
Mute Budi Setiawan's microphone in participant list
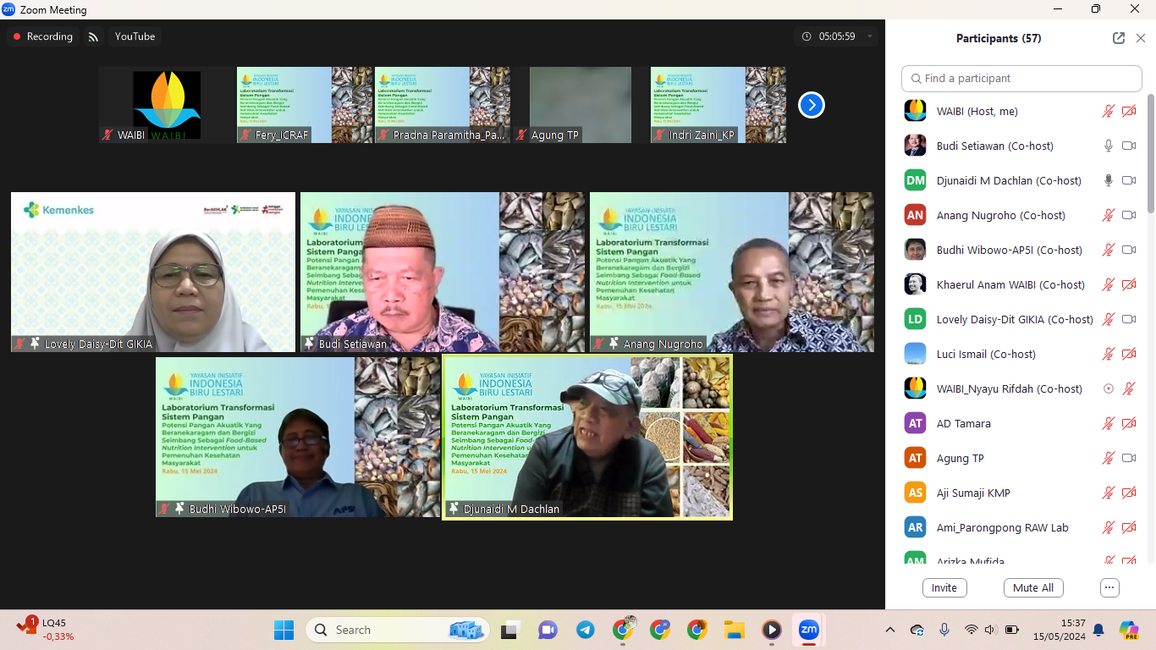pos(1108,146)
